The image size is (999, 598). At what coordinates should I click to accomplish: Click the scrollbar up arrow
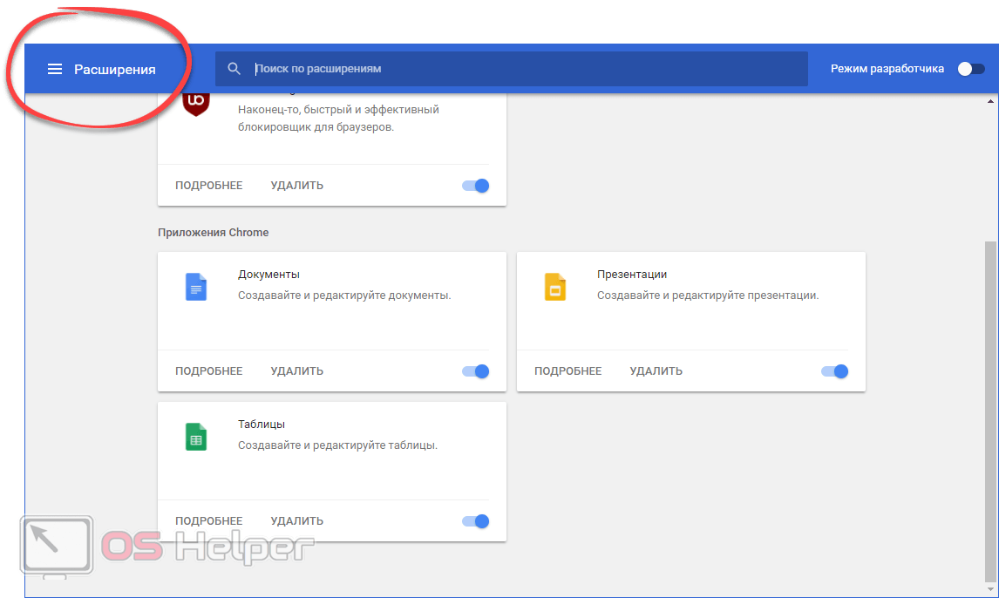[990, 100]
